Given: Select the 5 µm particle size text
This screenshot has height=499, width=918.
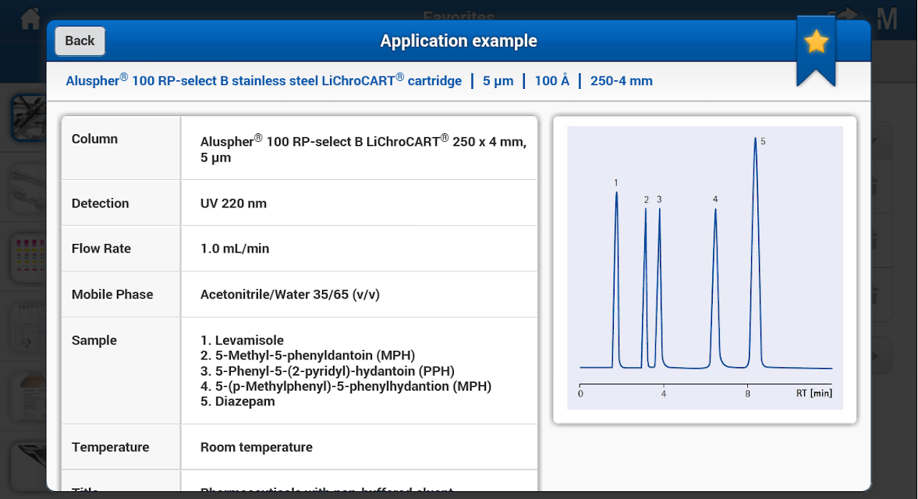Looking at the screenshot, I should pyautogui.click(x=498, y=81).
